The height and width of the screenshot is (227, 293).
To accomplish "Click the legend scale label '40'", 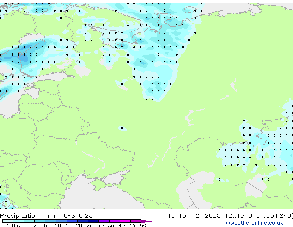I will tap(122, 225).
